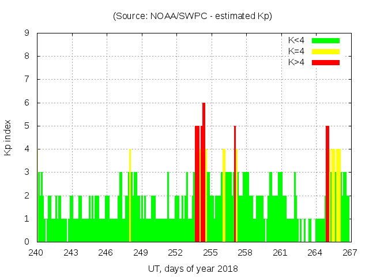The height and width of the screenshot is (277, 369).
Task: Click the yellow bar at day 248
Action: pos(130,196)
